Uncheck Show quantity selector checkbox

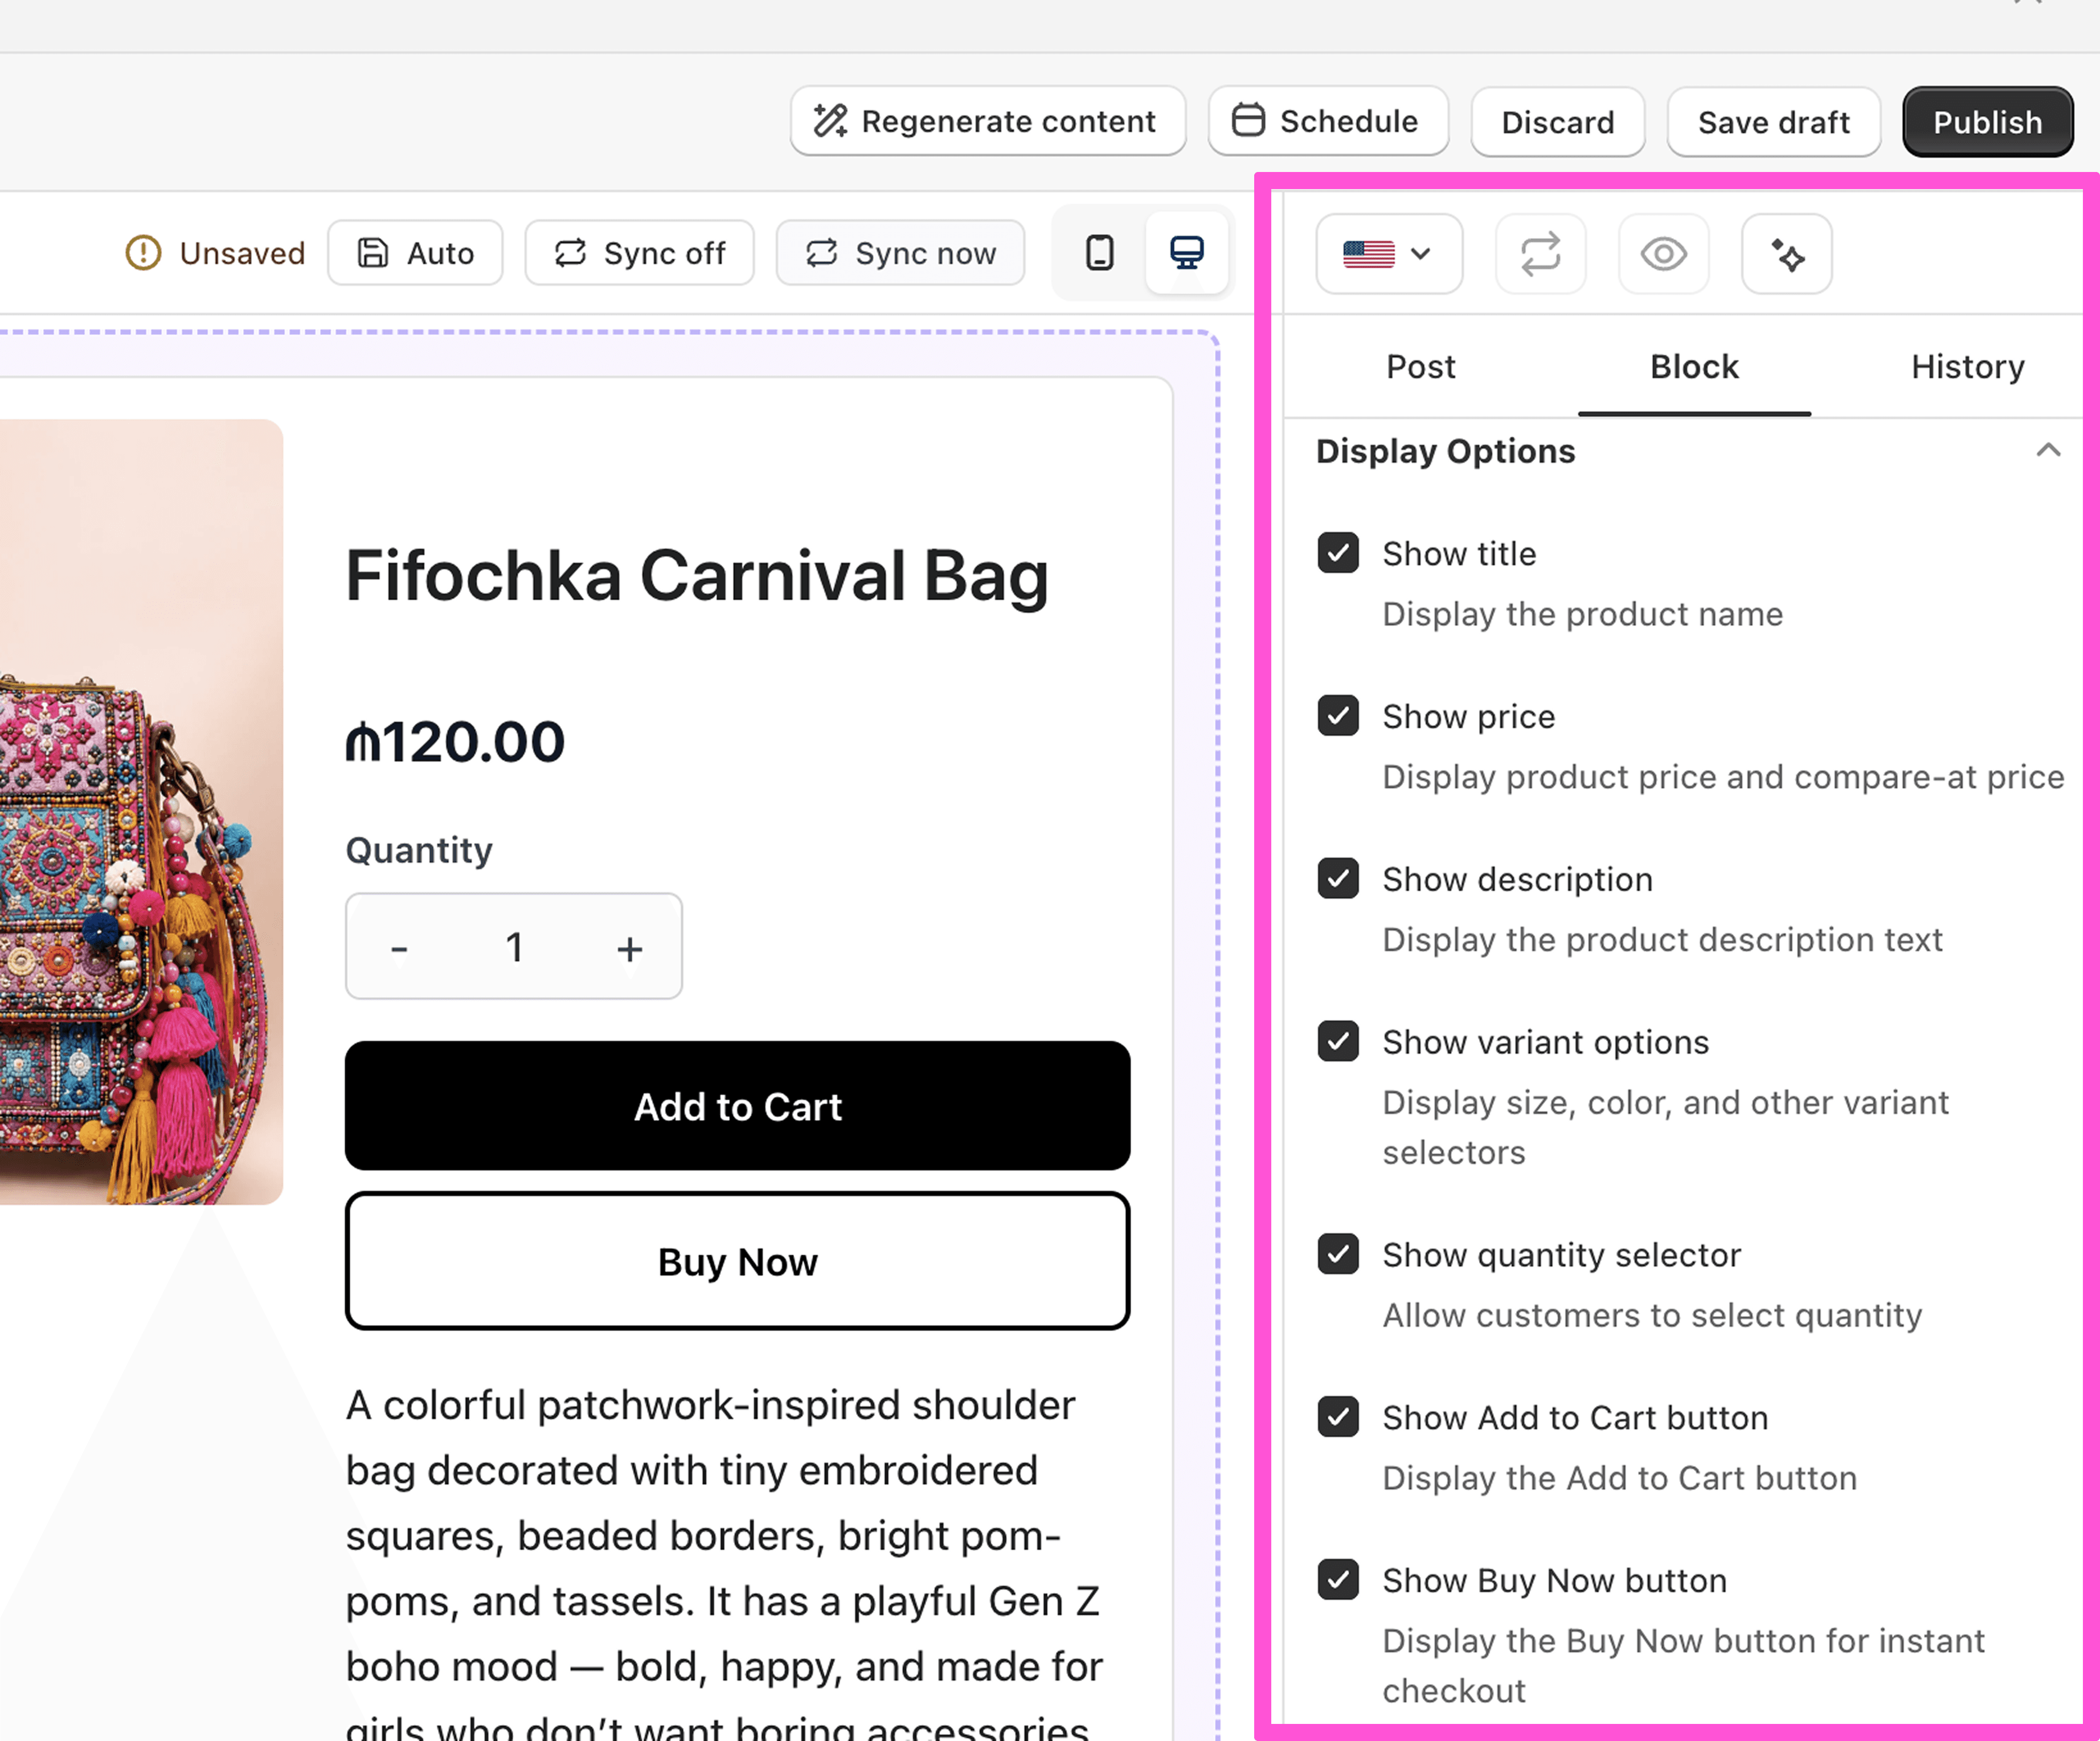point(1338,1255)
